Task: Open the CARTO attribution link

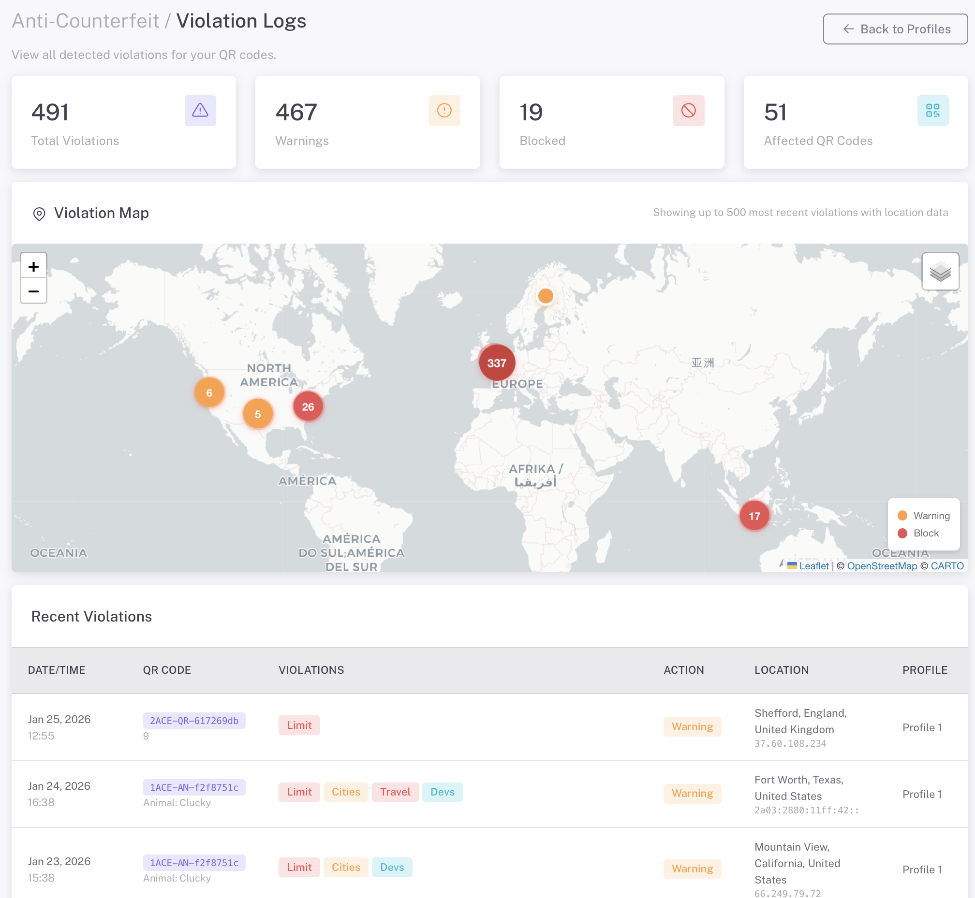Action: 947,565
